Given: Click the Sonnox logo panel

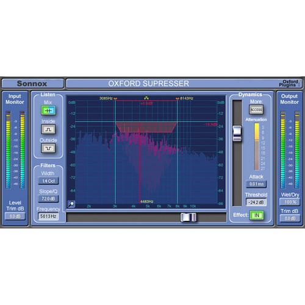Looking at the screenshot, I should 32,84.
